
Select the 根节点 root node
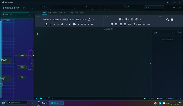click(6, 60)
